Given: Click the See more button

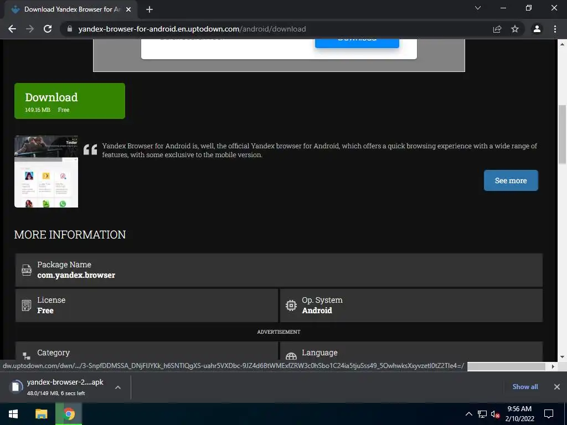Looking at the screenshot, I should pos(511,180).
